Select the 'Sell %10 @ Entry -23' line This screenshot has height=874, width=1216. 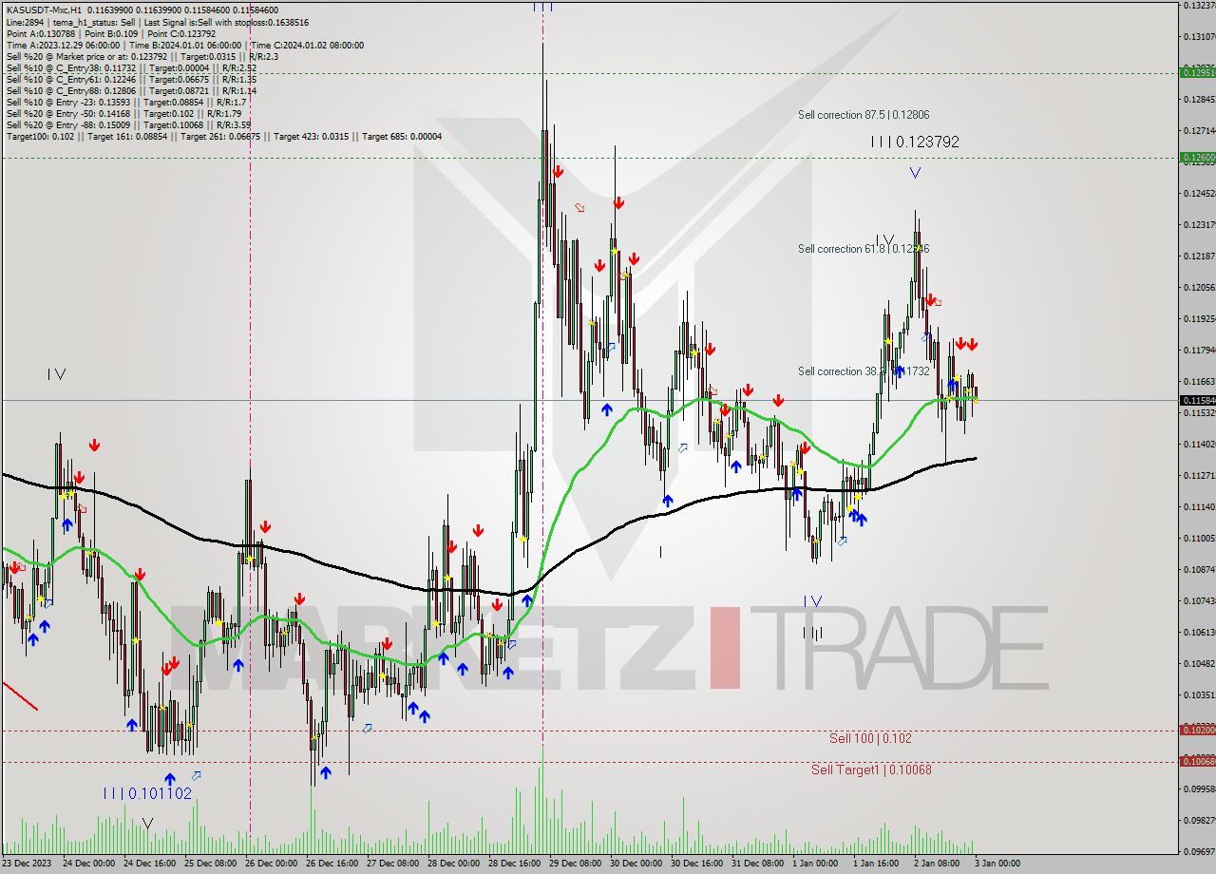(126, 102)
